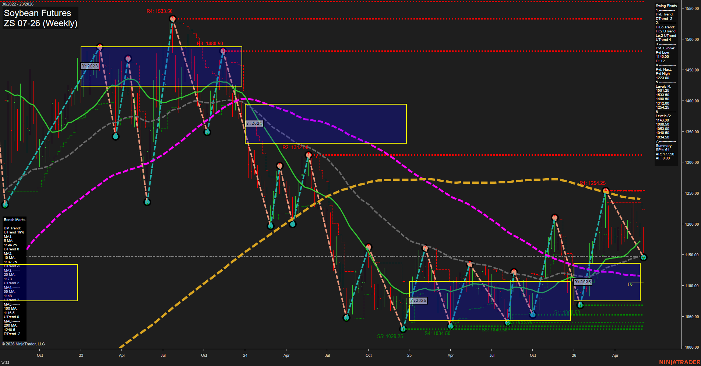Select the R1: 1254.25 resistance label
This screenshot has height=366, width=701.
592,183
